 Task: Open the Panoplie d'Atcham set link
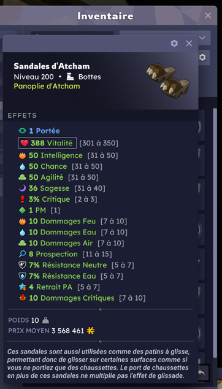(x=47, y=87)
